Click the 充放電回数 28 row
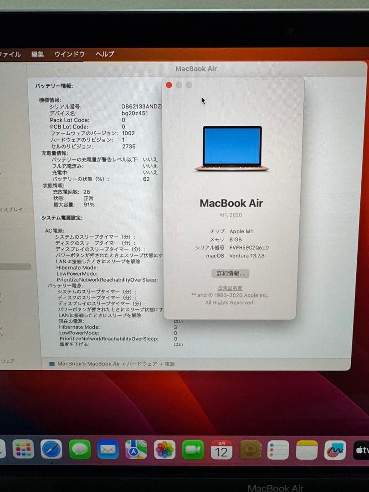Screen dimensions: 369x492 point(71,192)
